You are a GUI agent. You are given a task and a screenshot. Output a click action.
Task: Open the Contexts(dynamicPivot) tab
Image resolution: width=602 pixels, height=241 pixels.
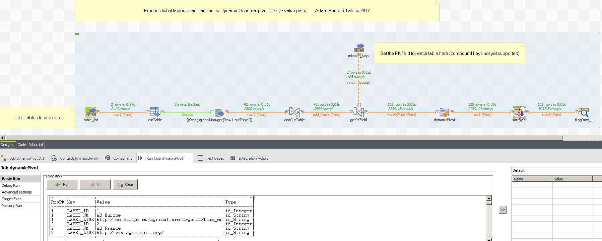point(75,158)
